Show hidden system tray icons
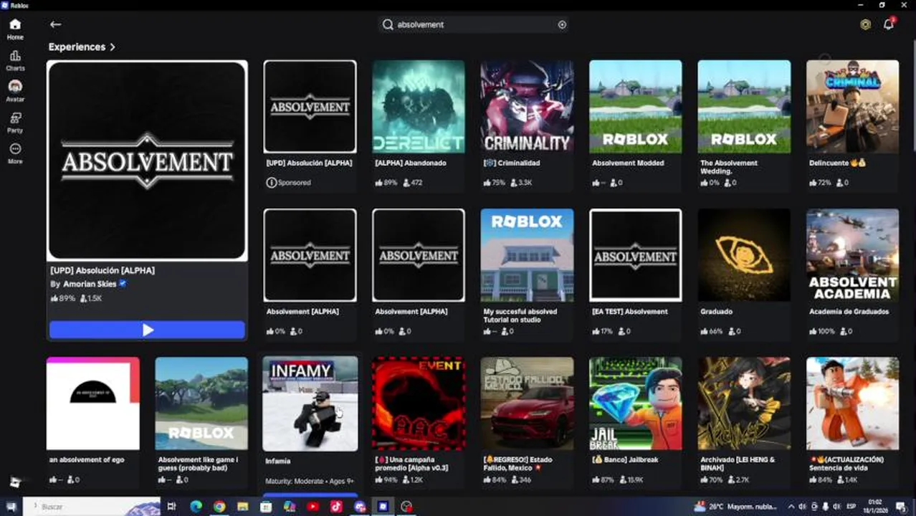 pos(791,507)
